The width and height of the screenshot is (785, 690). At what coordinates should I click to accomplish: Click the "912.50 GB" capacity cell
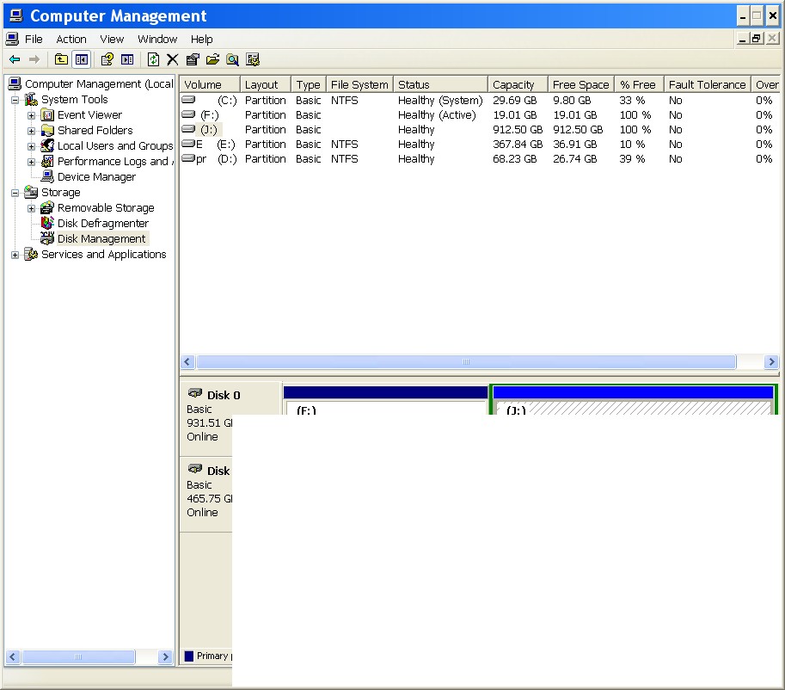[x=518, y=129]
